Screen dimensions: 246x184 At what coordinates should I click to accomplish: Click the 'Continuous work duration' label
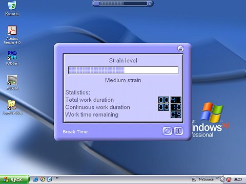(x=97, y=107)
